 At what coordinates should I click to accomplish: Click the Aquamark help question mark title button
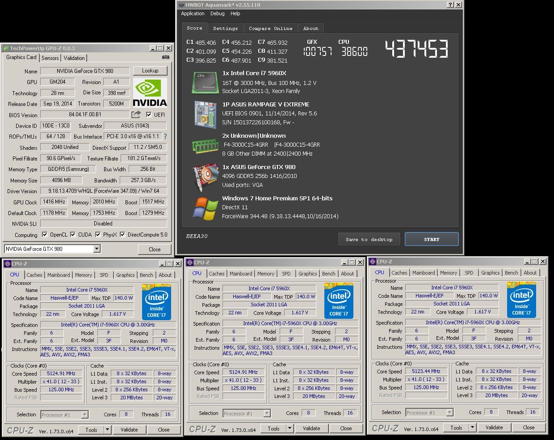coord(450,5)
